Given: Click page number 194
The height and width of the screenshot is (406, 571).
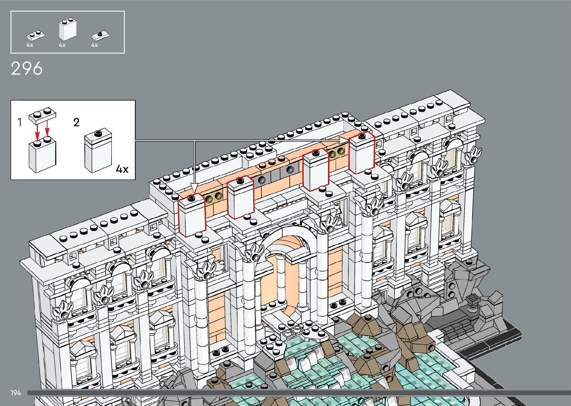Looking at the screenshot, I should [16, 393].
